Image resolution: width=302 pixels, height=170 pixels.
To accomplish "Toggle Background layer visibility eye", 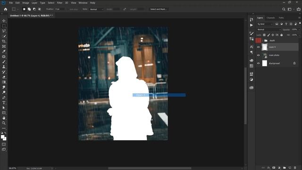I will pyautogui.click(x=258, y=63).
